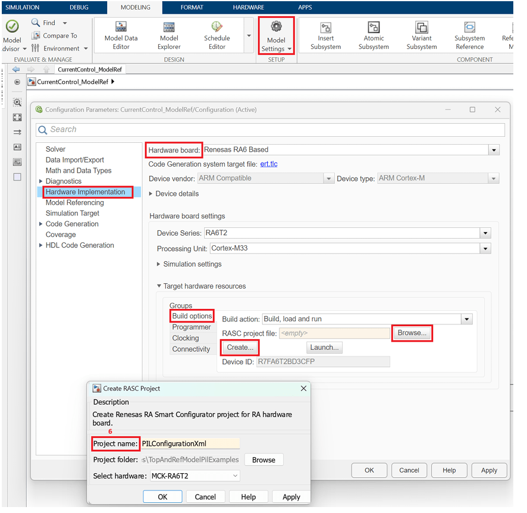Click the Model Settings gear icon

(276, 27)
